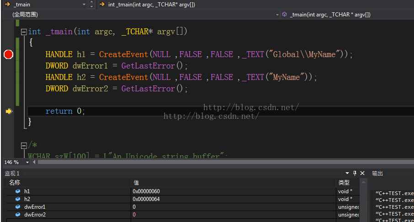Click the second CreateEvent call in h2 line
Viewport: 414px width, 222px height.
click(x=123, y=77)
